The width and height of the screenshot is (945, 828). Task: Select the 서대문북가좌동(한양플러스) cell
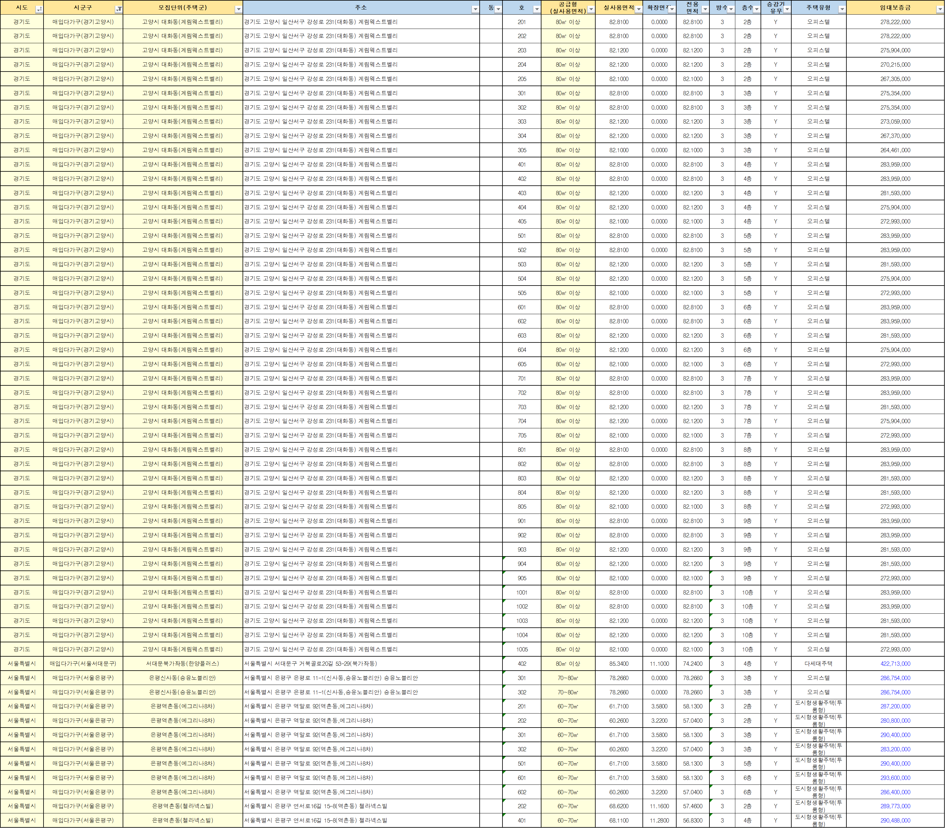[x=182, y=664]
